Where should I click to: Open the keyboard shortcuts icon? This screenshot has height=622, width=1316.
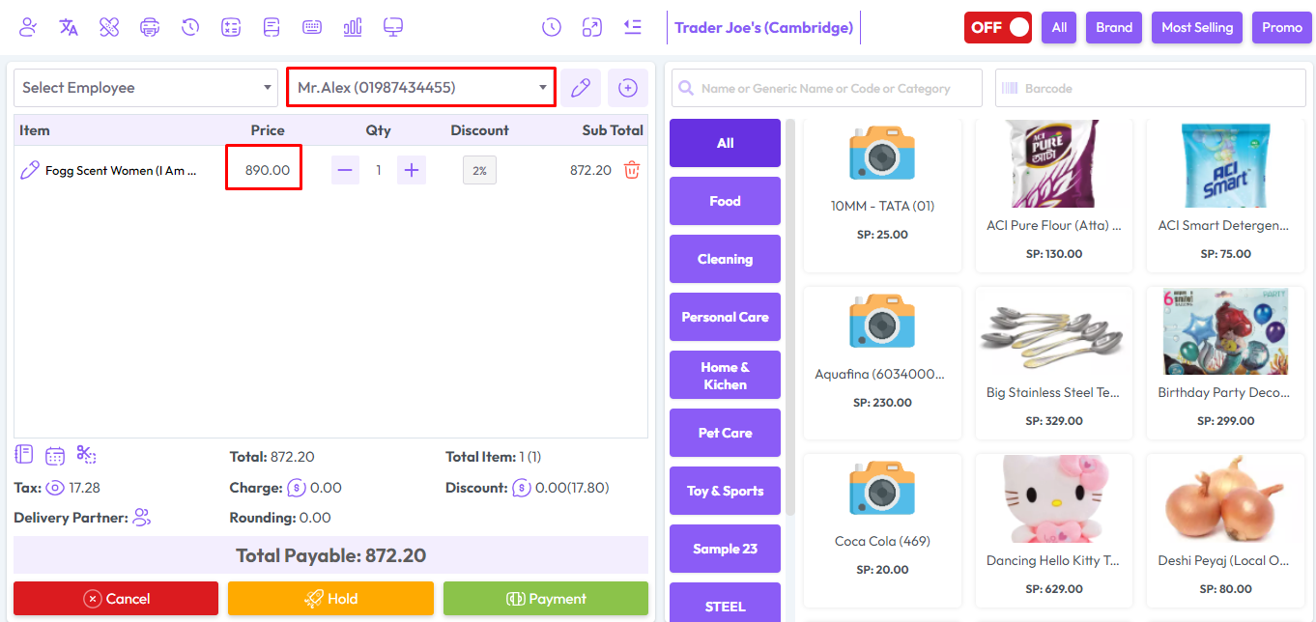coord(312,27)
